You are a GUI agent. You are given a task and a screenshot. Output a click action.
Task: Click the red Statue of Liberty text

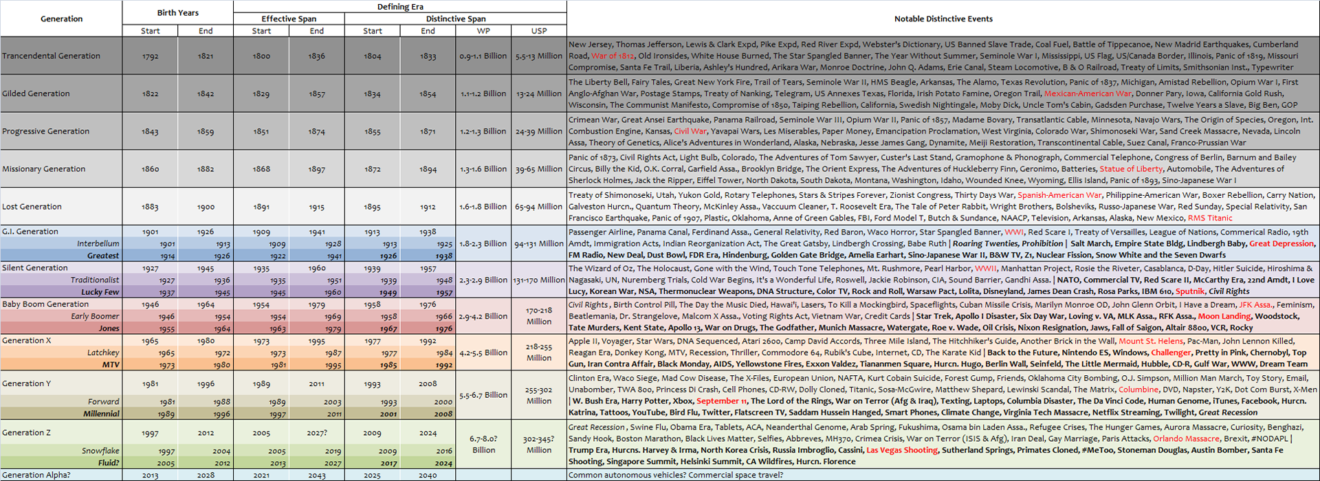tap(1131, 169)
